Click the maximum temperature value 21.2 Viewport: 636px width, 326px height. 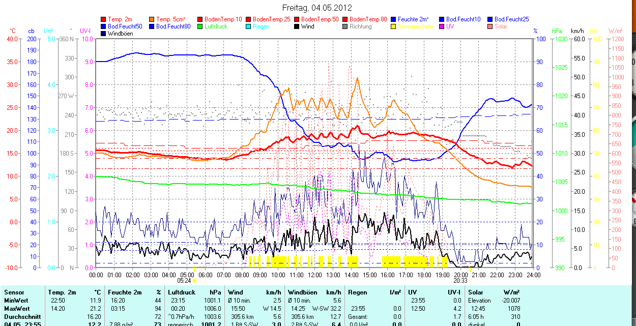point(95,309)
